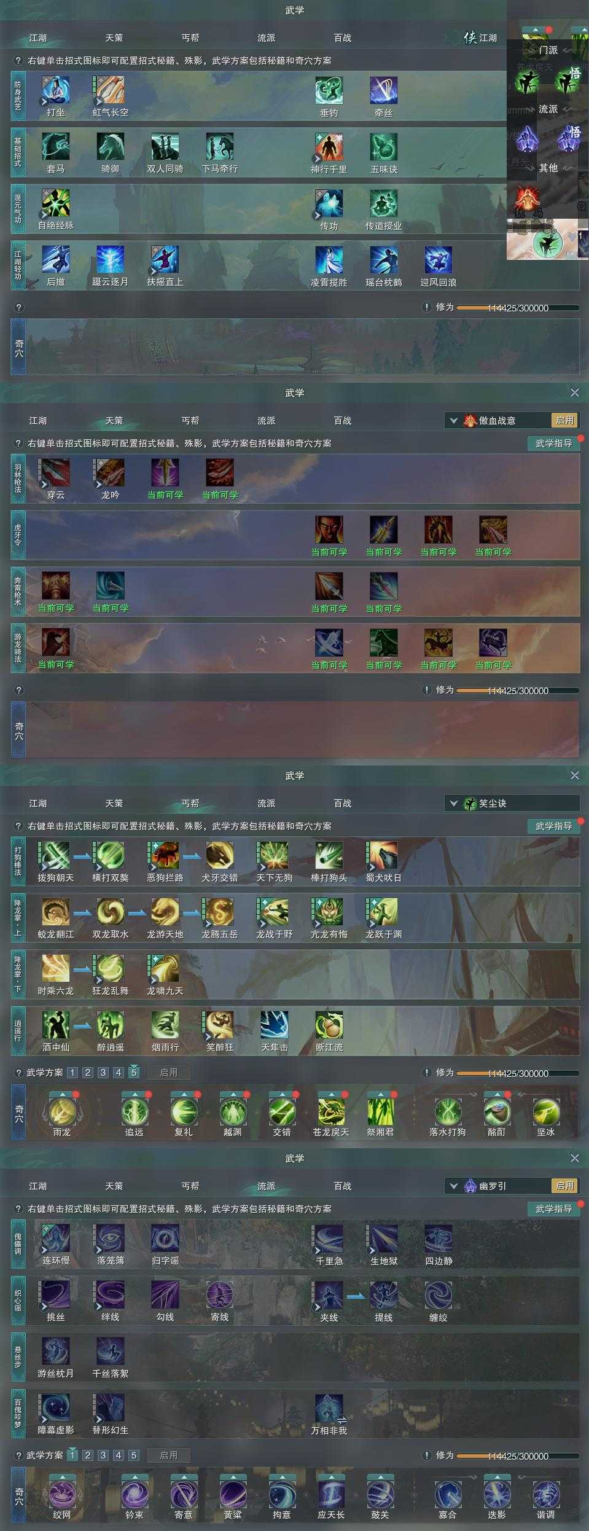Click 启用 button next to 傲血战意

[x=565, y=420]
